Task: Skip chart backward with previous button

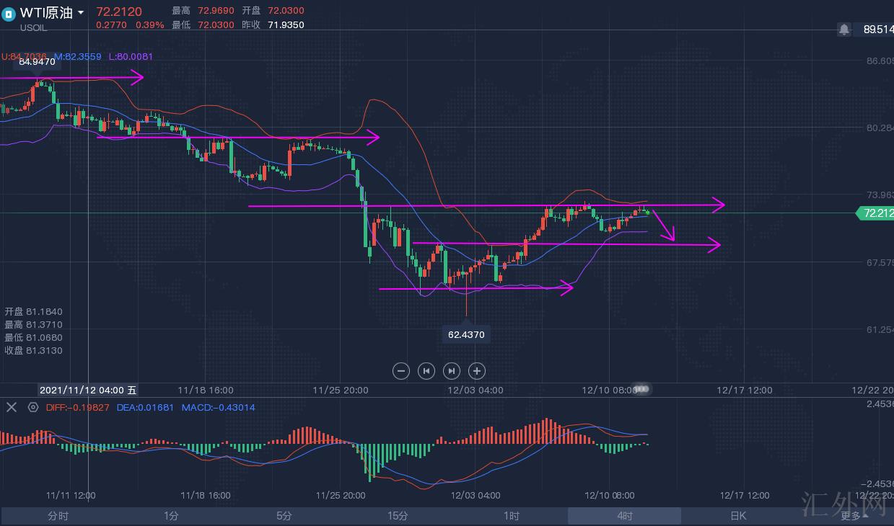Action: click(426, 371)
